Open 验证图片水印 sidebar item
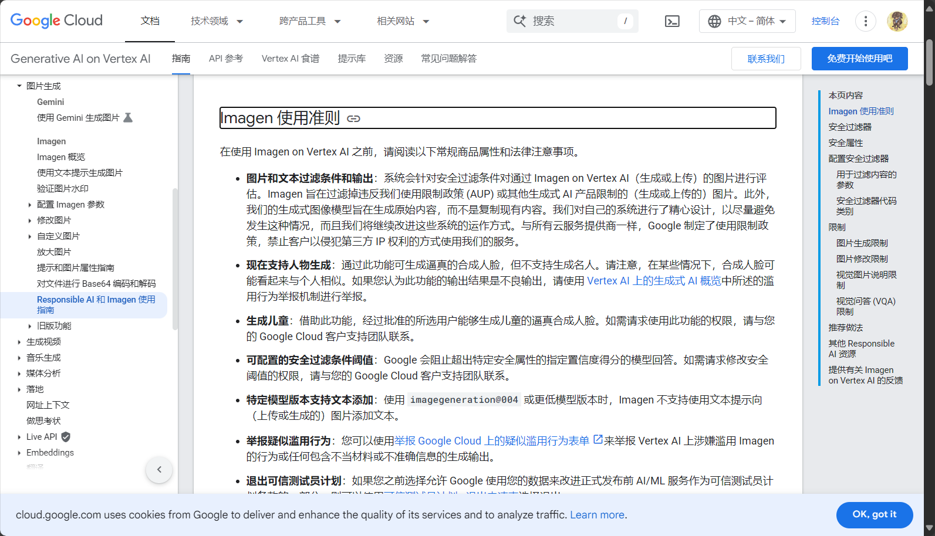This screenshot has width=935, height=536. click(63, 189)
